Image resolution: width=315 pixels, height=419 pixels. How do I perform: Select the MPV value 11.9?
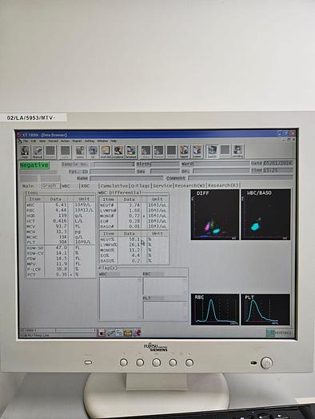[x=62, y=263]
